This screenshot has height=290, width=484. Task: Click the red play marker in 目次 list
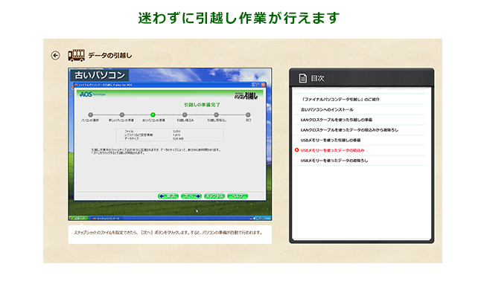296,150
